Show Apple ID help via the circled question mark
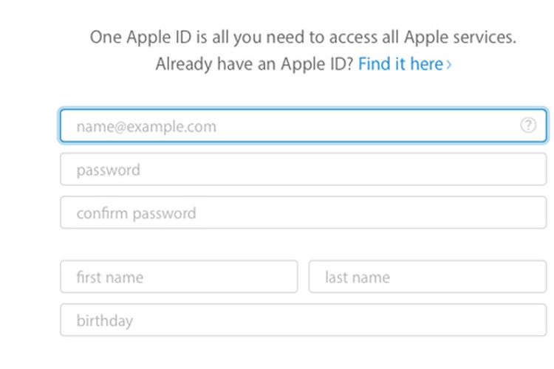 (528, 125)
